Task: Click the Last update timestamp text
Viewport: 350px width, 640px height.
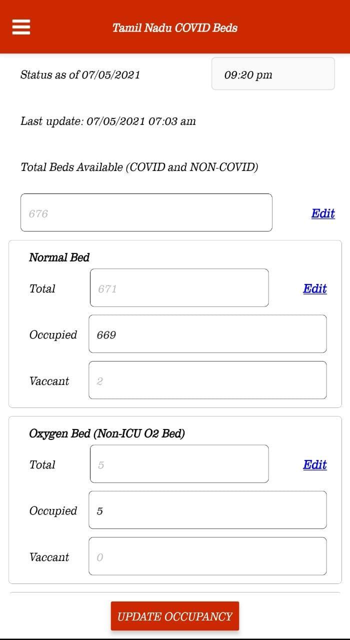Action: click(x=108, y=121)
